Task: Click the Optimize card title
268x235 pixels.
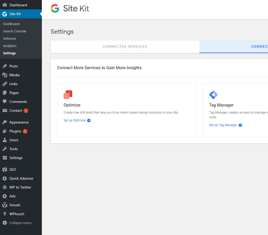Action: click(x=72, y=105)
